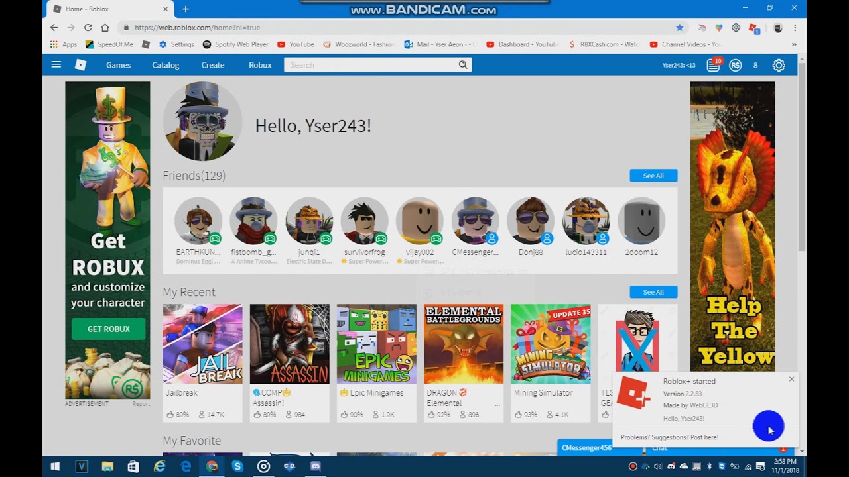Launch Skype from the taskbar
Image resolution: width=849 pixels, height=477 pixels.
pos(237,466)
